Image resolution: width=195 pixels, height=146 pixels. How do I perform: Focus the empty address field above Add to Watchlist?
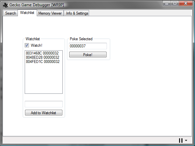(x=44, y=104)
